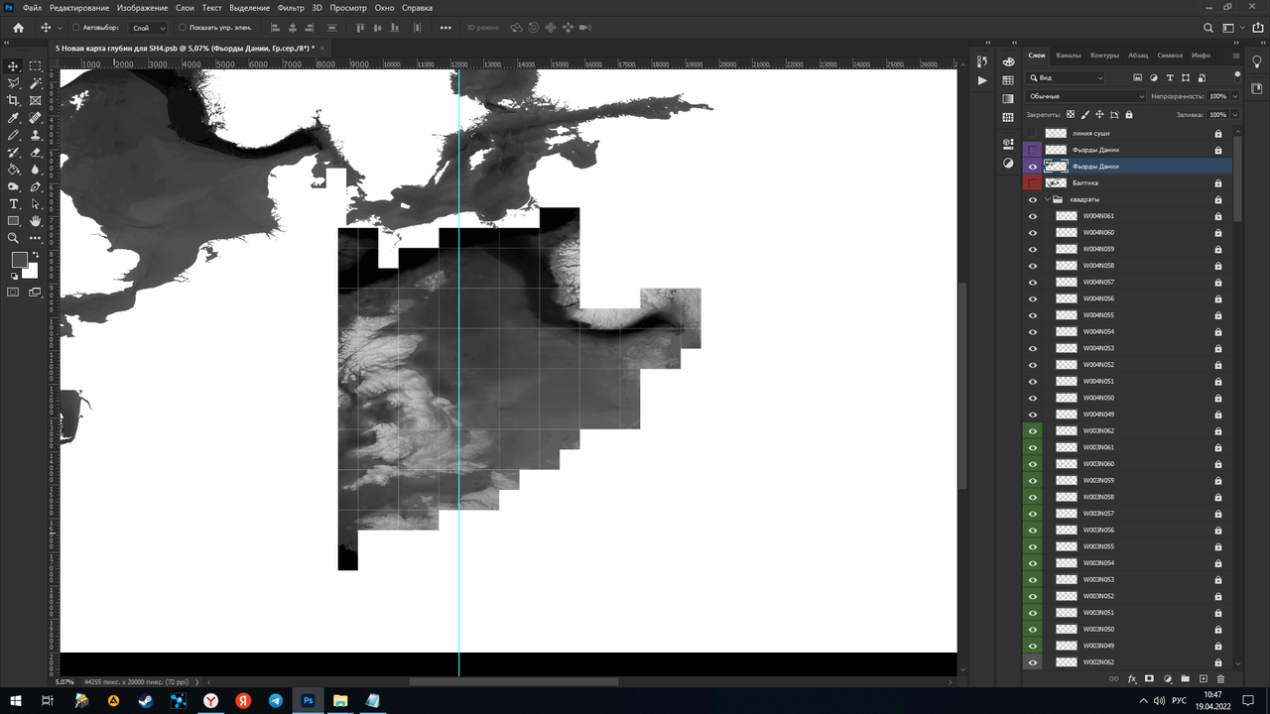Open the blend mode Обычные dropdown

[x=1086, y=96]
